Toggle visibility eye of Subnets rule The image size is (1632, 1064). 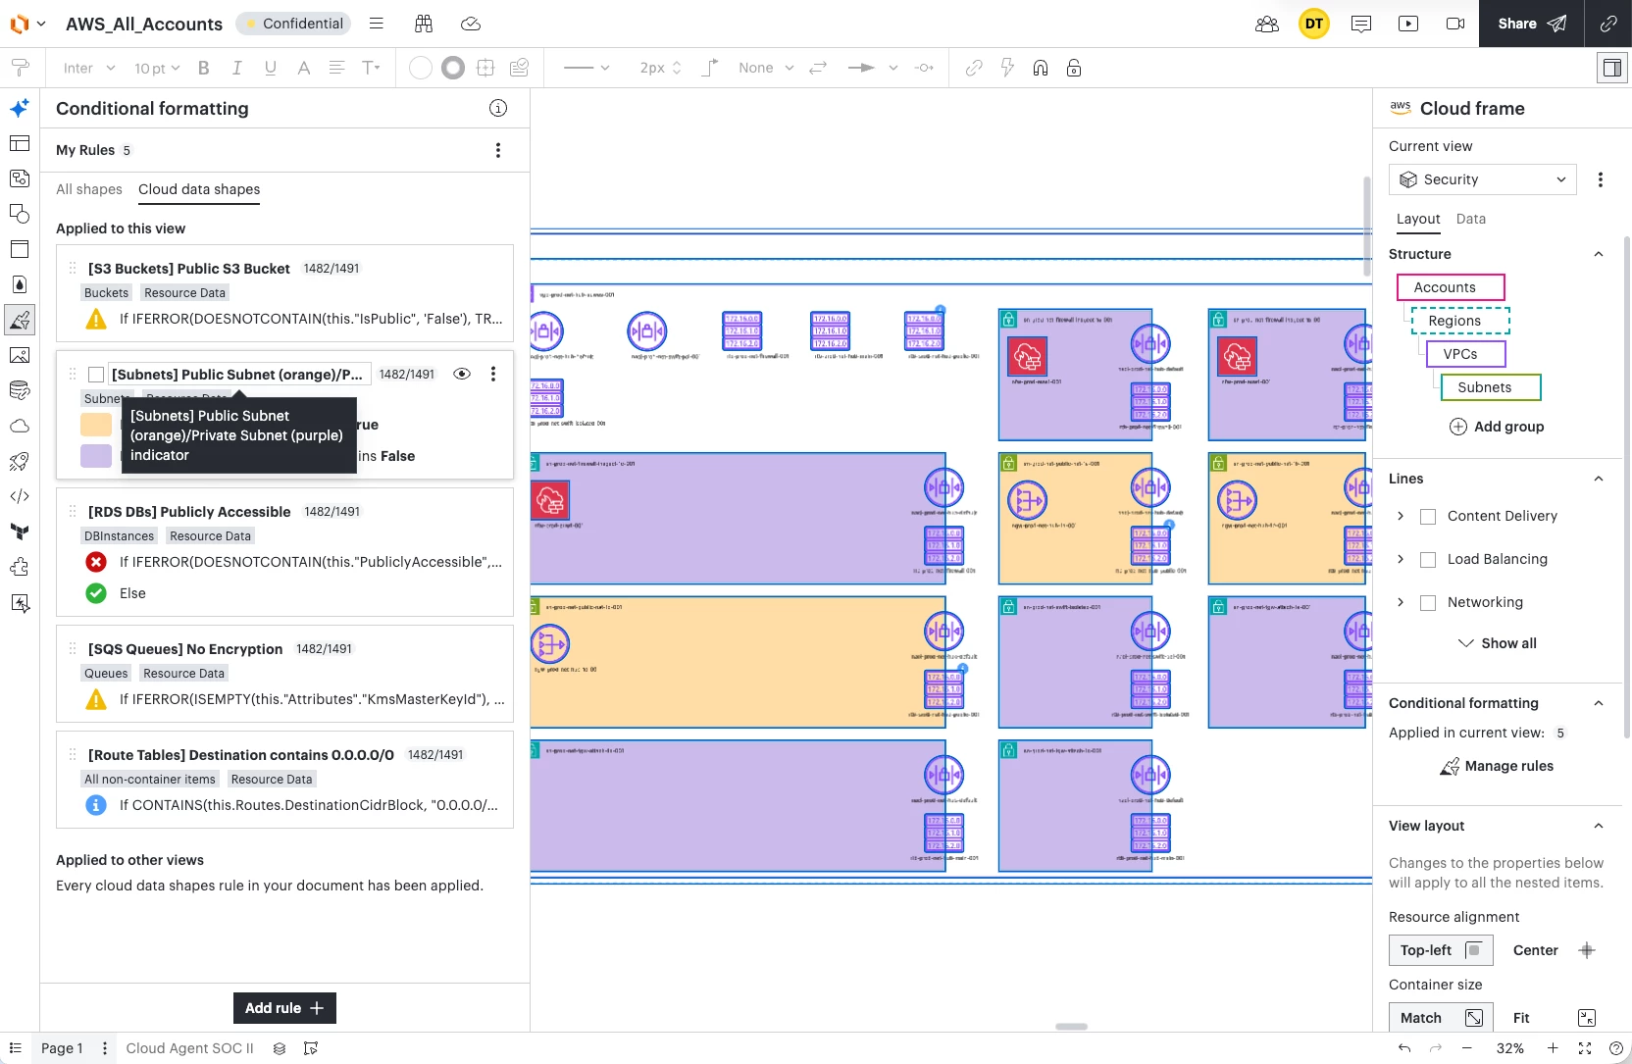pos(462,374)
